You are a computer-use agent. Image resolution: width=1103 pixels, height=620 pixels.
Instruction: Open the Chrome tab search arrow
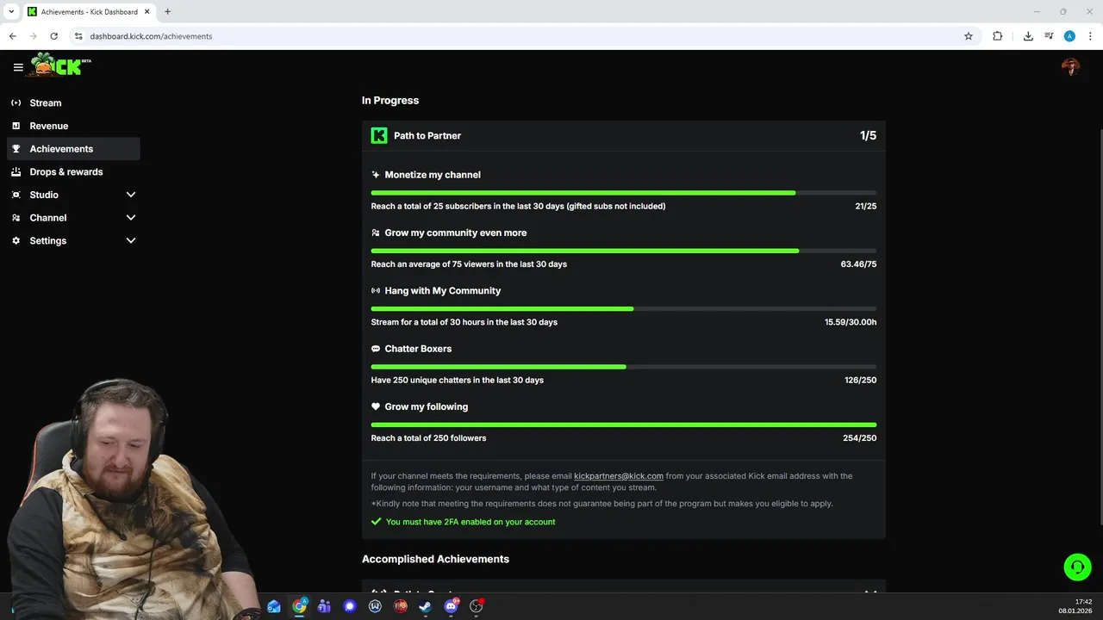[11, 11]
